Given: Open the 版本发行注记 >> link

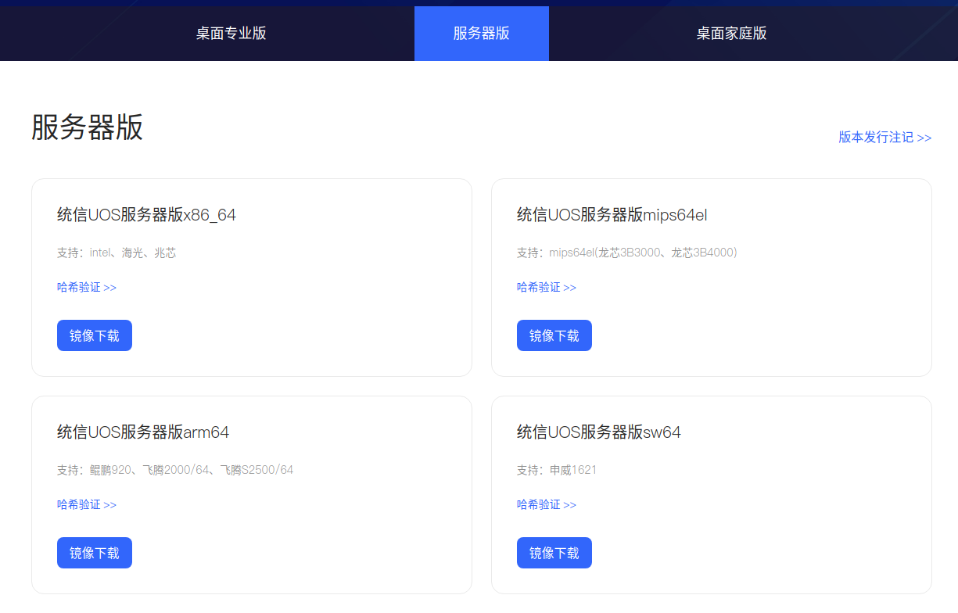Looking at the screenshot, I should (885, 137).
